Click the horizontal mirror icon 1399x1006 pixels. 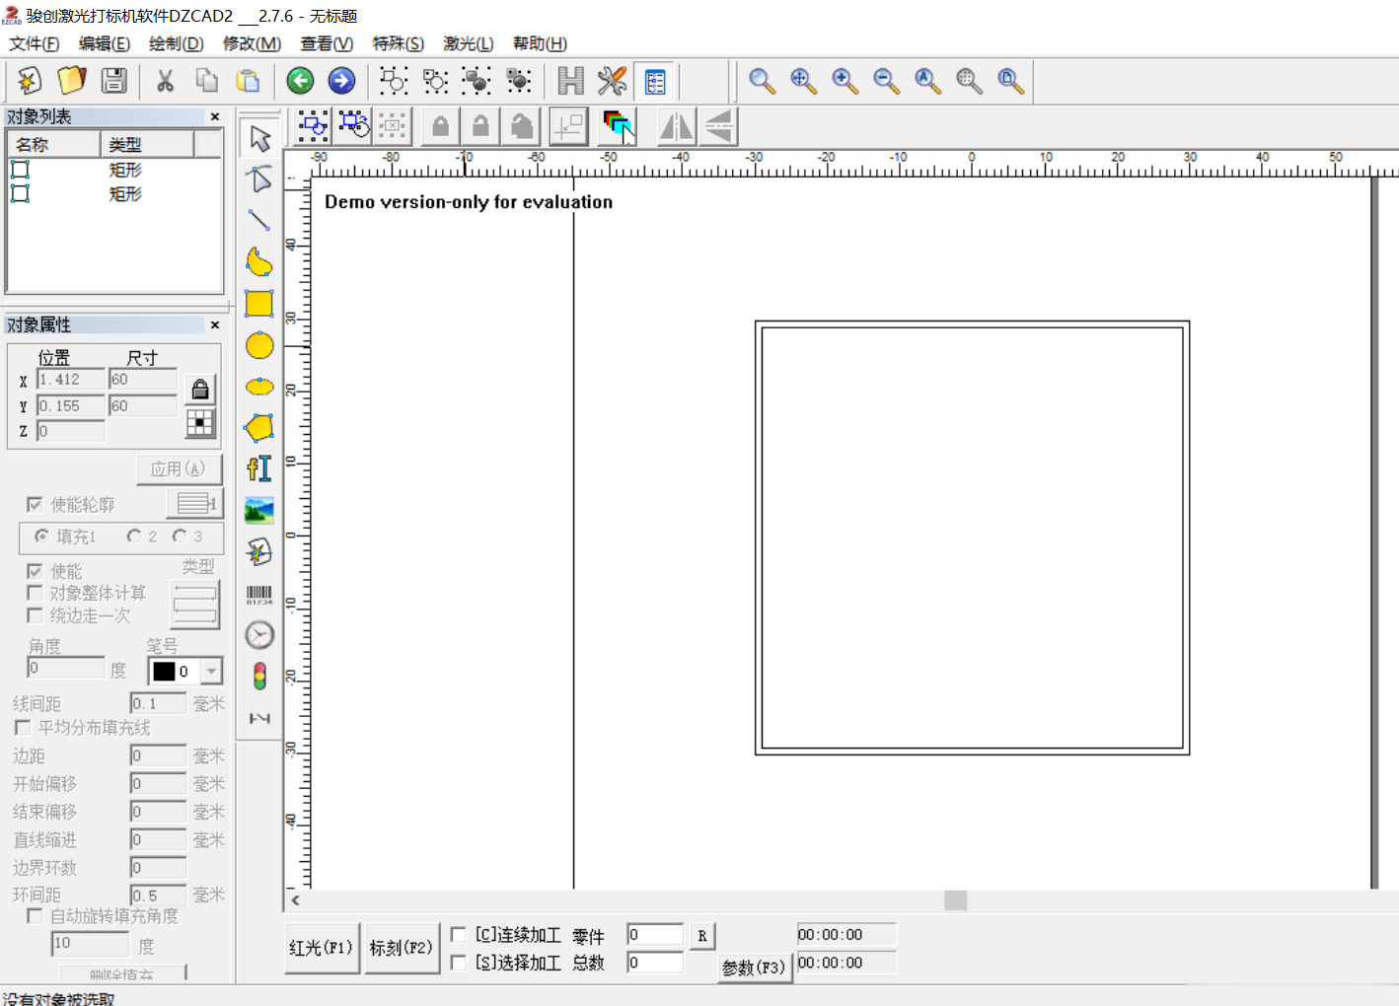point(677,127)
